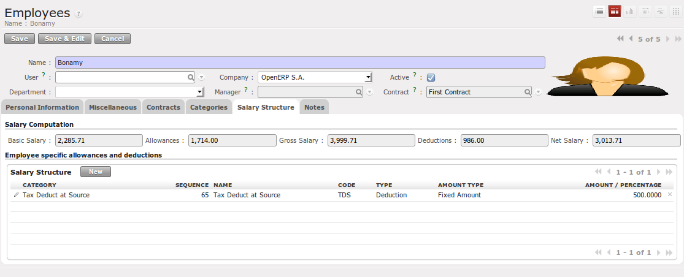Click the Save & Edit button
The width and height of the screenshot is (684, 277).
click(x=64, y=39)
